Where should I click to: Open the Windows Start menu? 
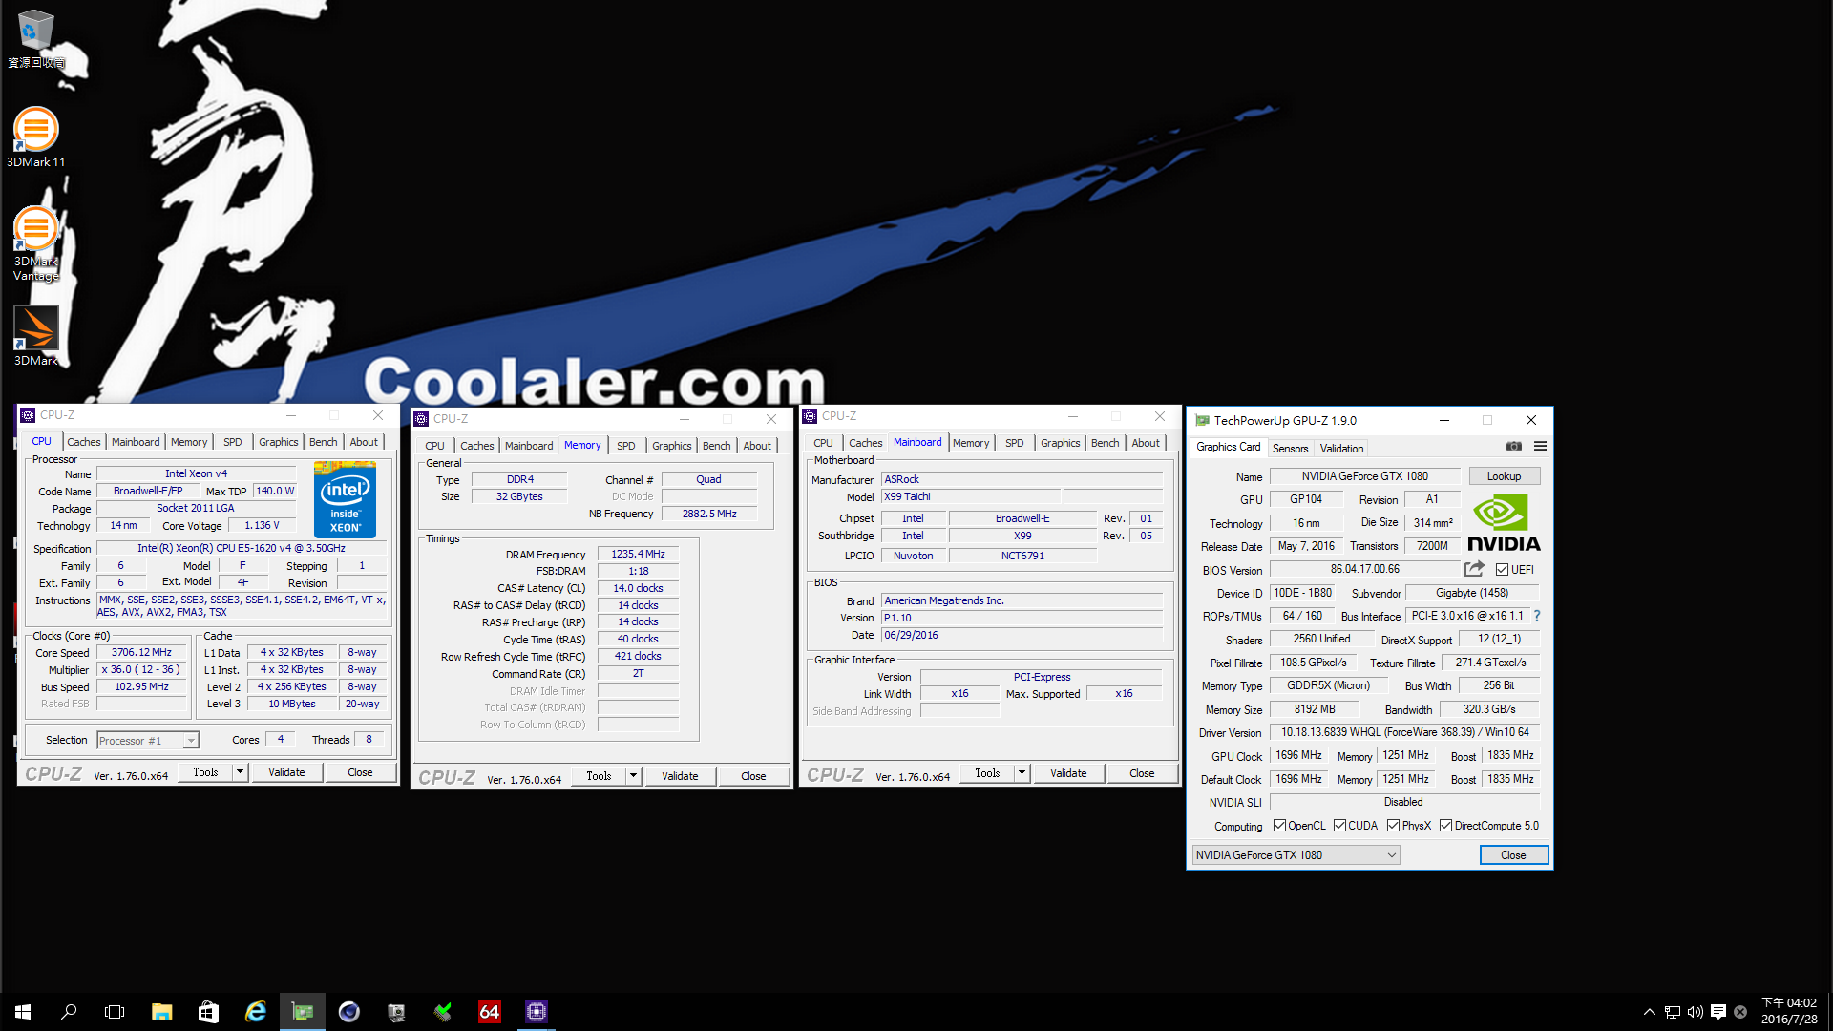point(23,1012)
